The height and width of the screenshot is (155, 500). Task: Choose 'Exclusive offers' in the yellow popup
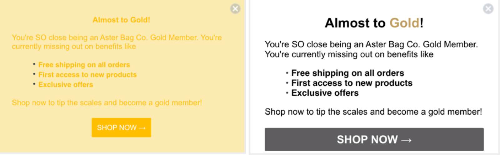click(x=66, y=85)
